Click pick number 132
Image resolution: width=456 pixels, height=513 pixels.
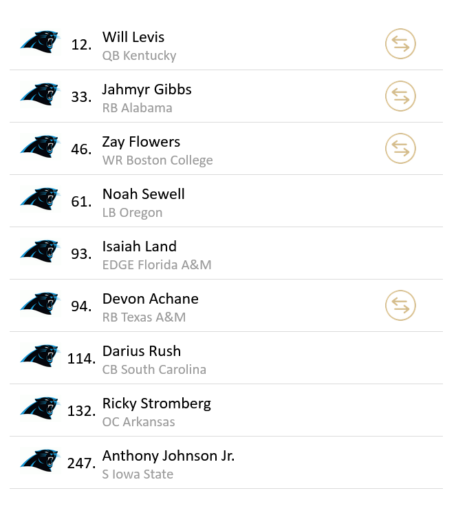click(81, 411)
